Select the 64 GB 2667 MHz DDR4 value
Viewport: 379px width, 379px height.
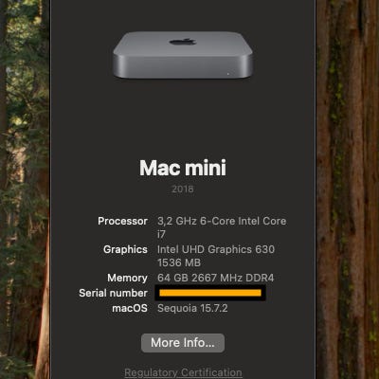(x=215, y=278)
